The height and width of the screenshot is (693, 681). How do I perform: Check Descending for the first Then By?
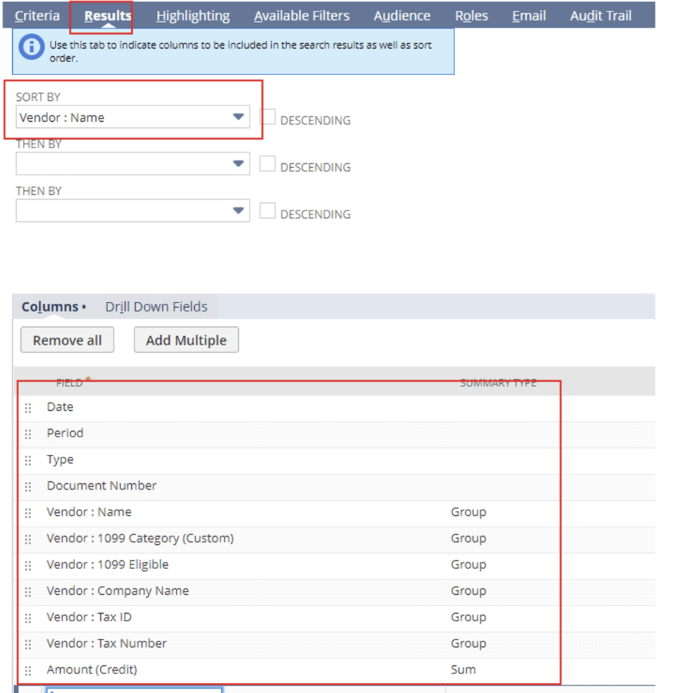[x=268, y=164]
